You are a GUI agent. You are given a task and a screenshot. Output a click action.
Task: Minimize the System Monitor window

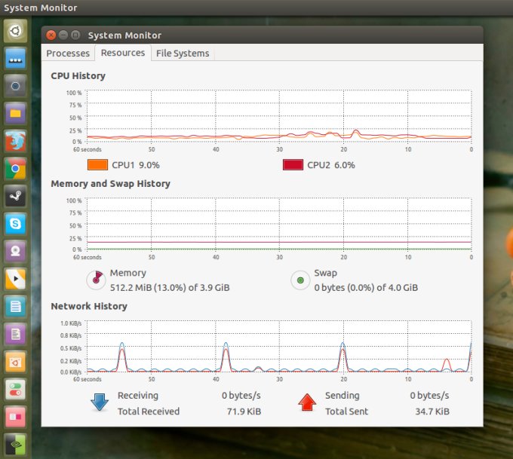pyautogui.click(x=63, y=35)
